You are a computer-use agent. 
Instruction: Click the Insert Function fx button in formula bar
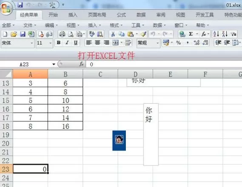coord(82,64)
